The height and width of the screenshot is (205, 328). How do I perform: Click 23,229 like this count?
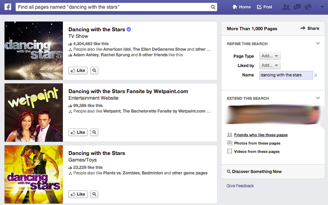(88, 167)
